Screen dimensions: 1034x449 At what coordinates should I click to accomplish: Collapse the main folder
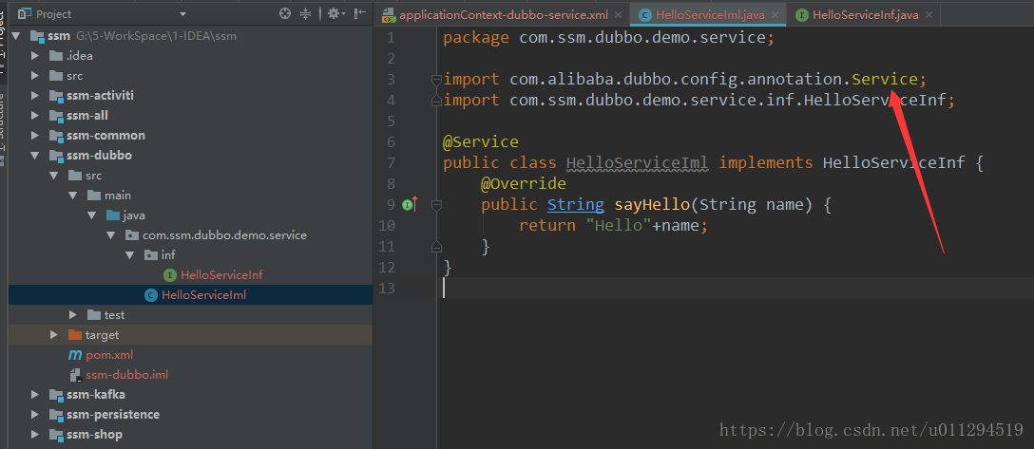(x=72, y=196)
